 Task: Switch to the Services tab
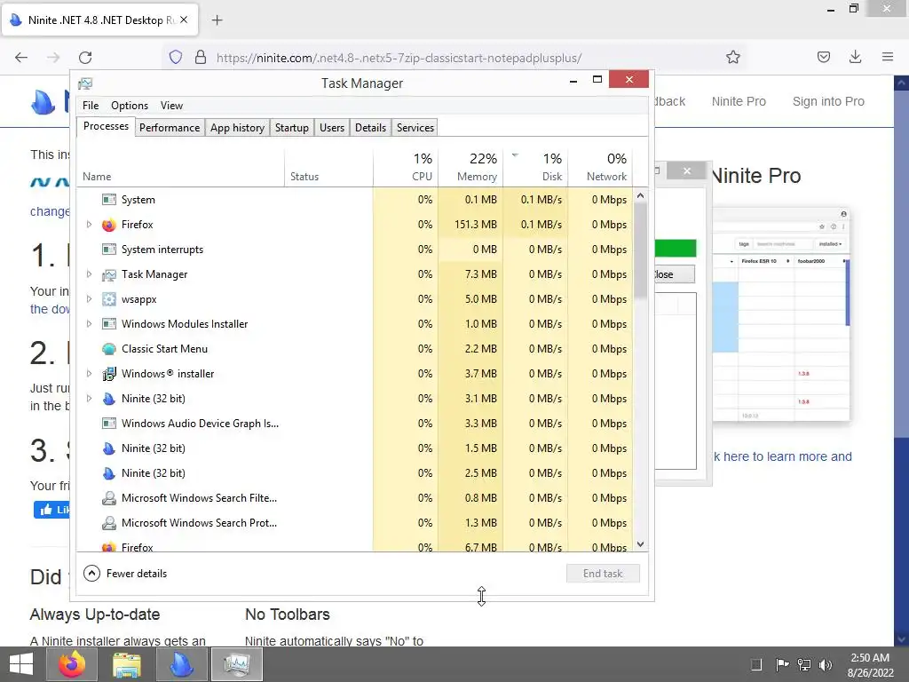pos(415,128)
